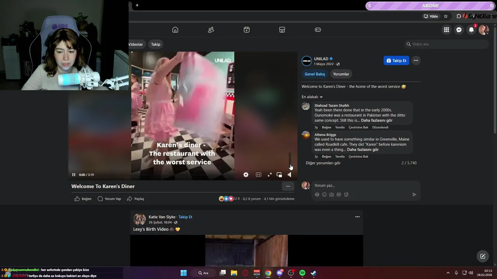Click in the Video ara search field
497x279 pixels.
(447, 44)
